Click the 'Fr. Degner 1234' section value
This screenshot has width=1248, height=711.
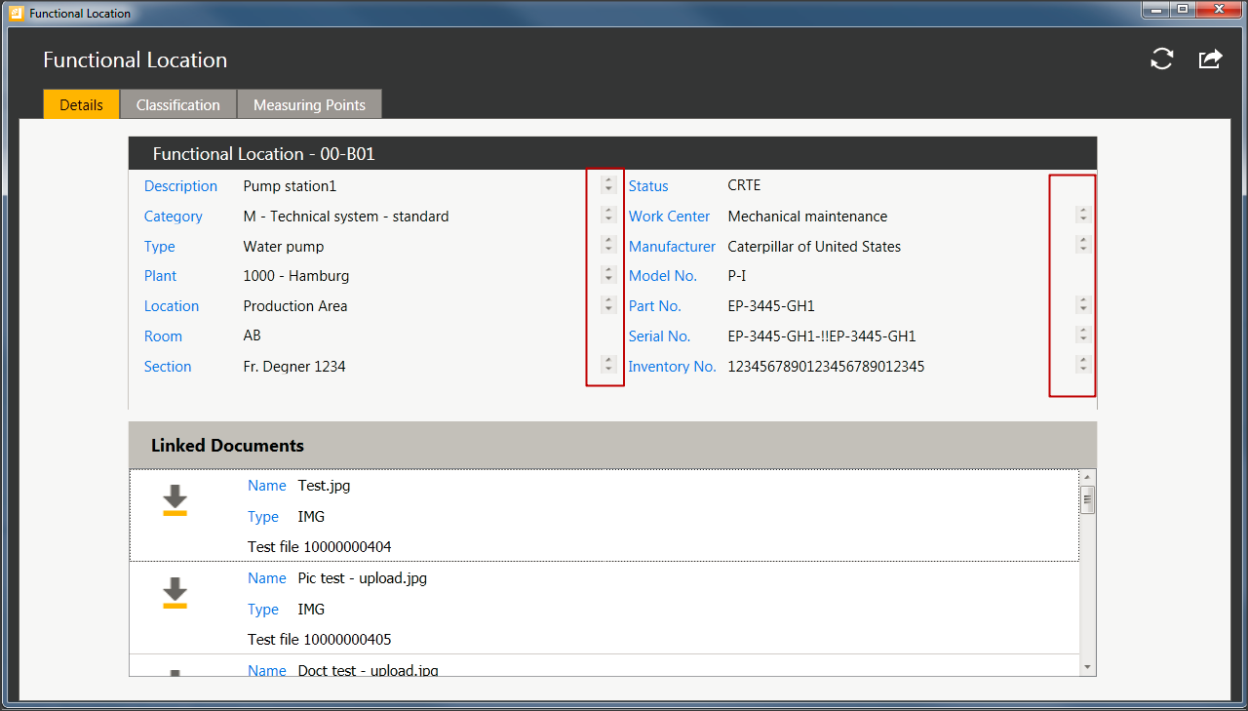294,367
